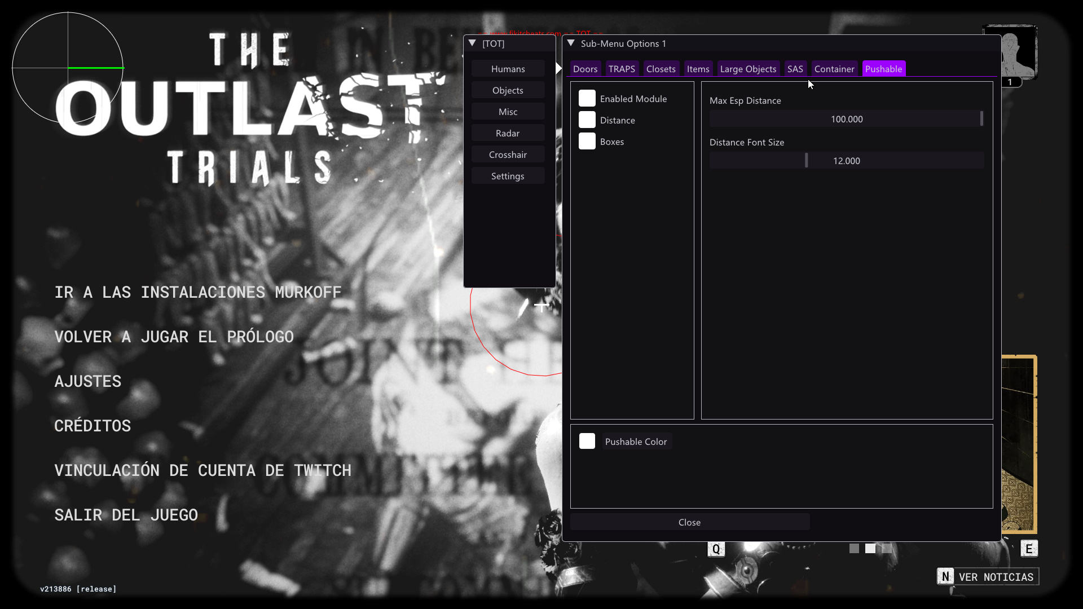Open the Settings section
The height and width of the screenshot is (609, 1083).
coord(508,176)
